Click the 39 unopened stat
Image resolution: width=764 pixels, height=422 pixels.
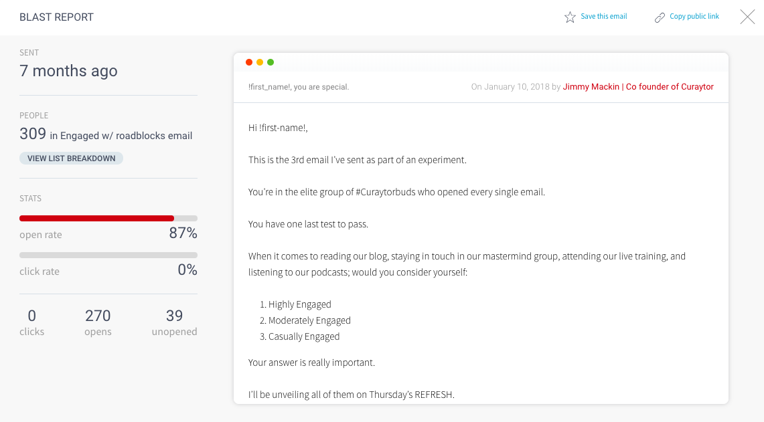pos(174,323)
